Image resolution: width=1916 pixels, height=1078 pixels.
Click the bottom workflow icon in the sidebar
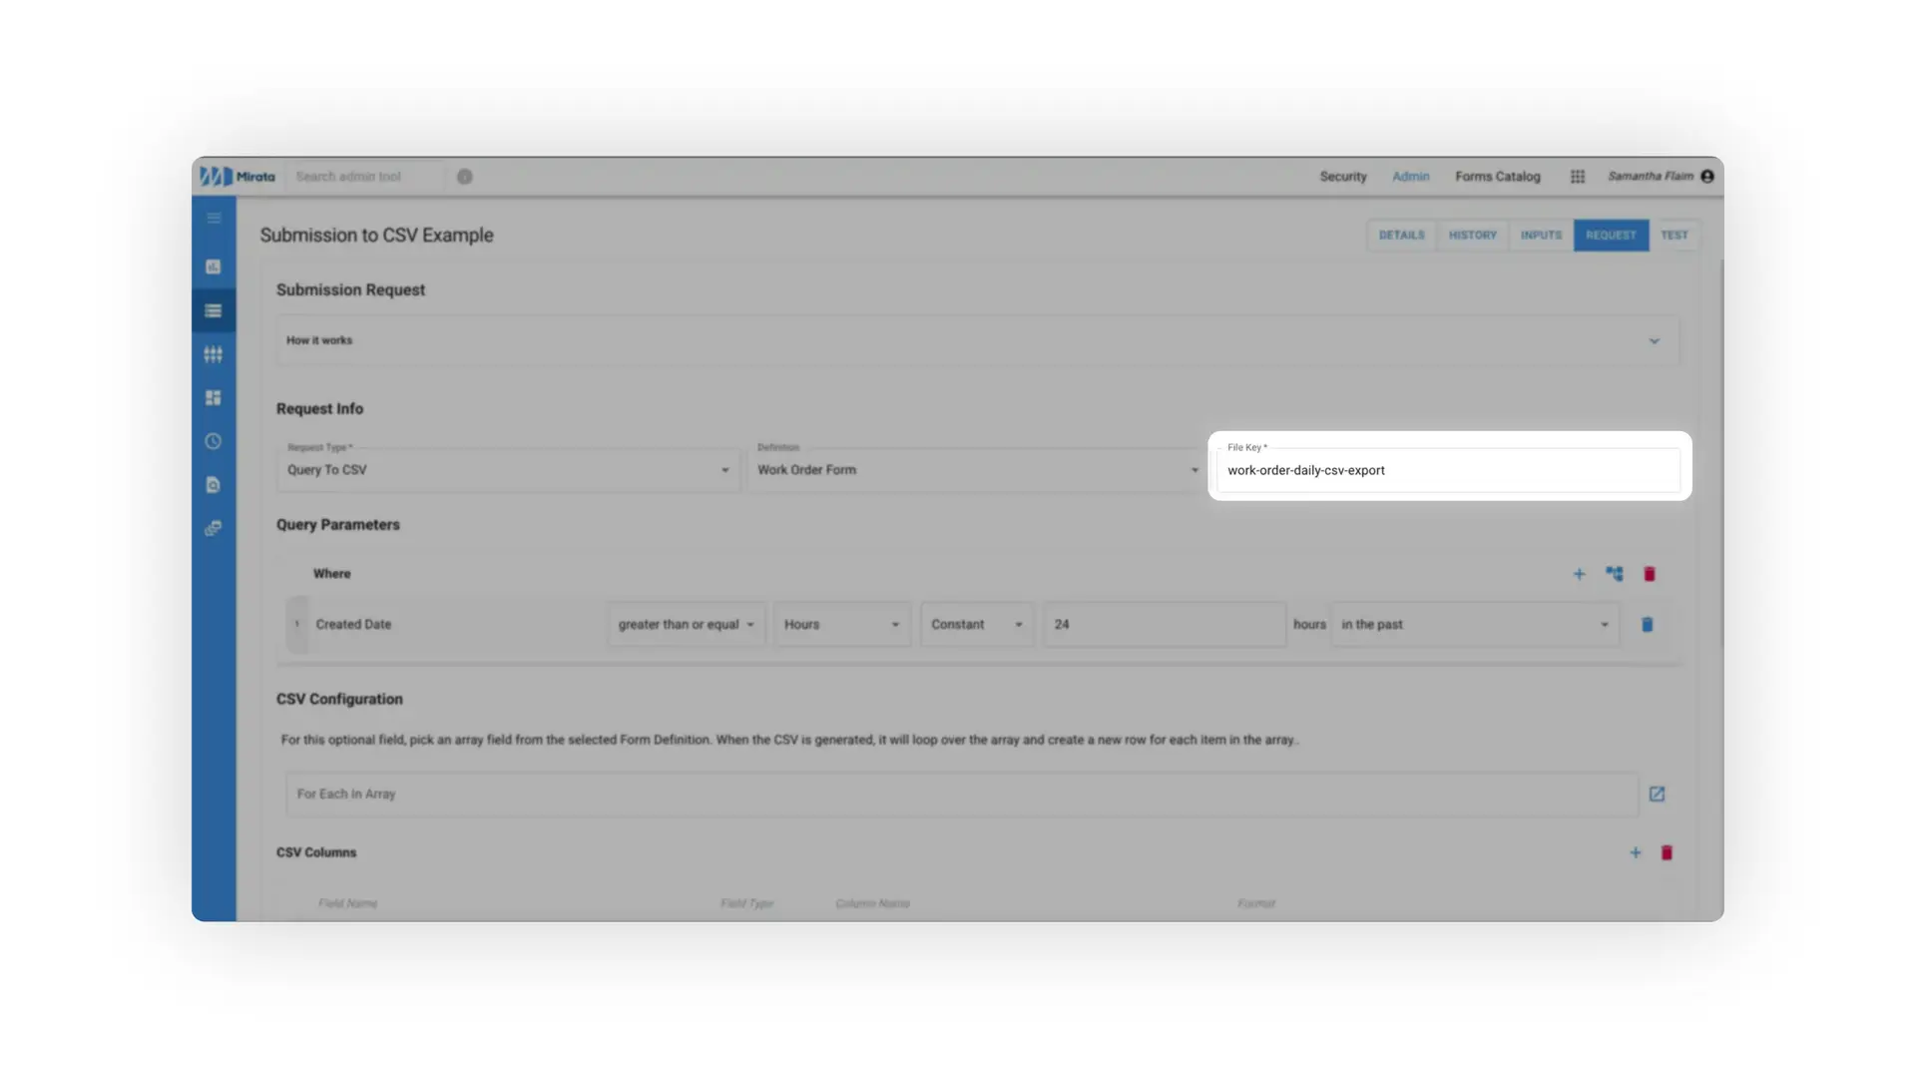point(213,528)
